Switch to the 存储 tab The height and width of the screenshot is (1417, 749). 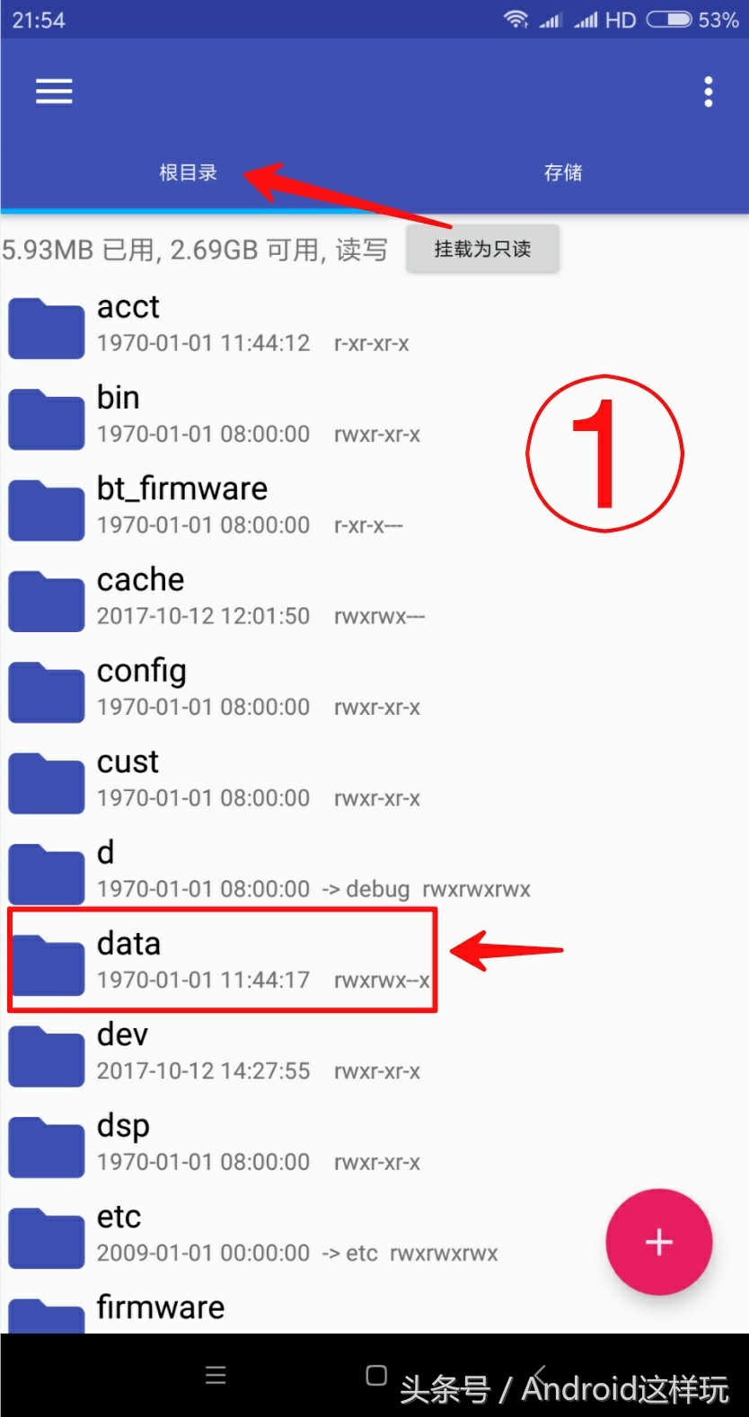pos(563,172)
